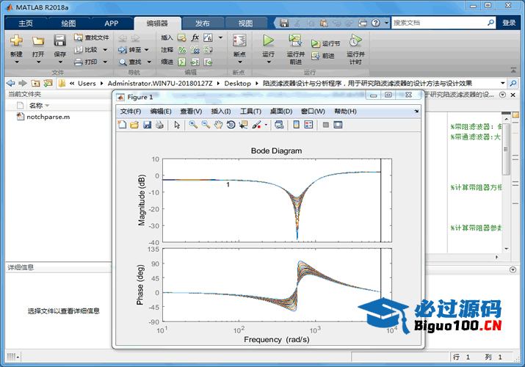Switch to the 绘图 (Plots) tab

68,23
